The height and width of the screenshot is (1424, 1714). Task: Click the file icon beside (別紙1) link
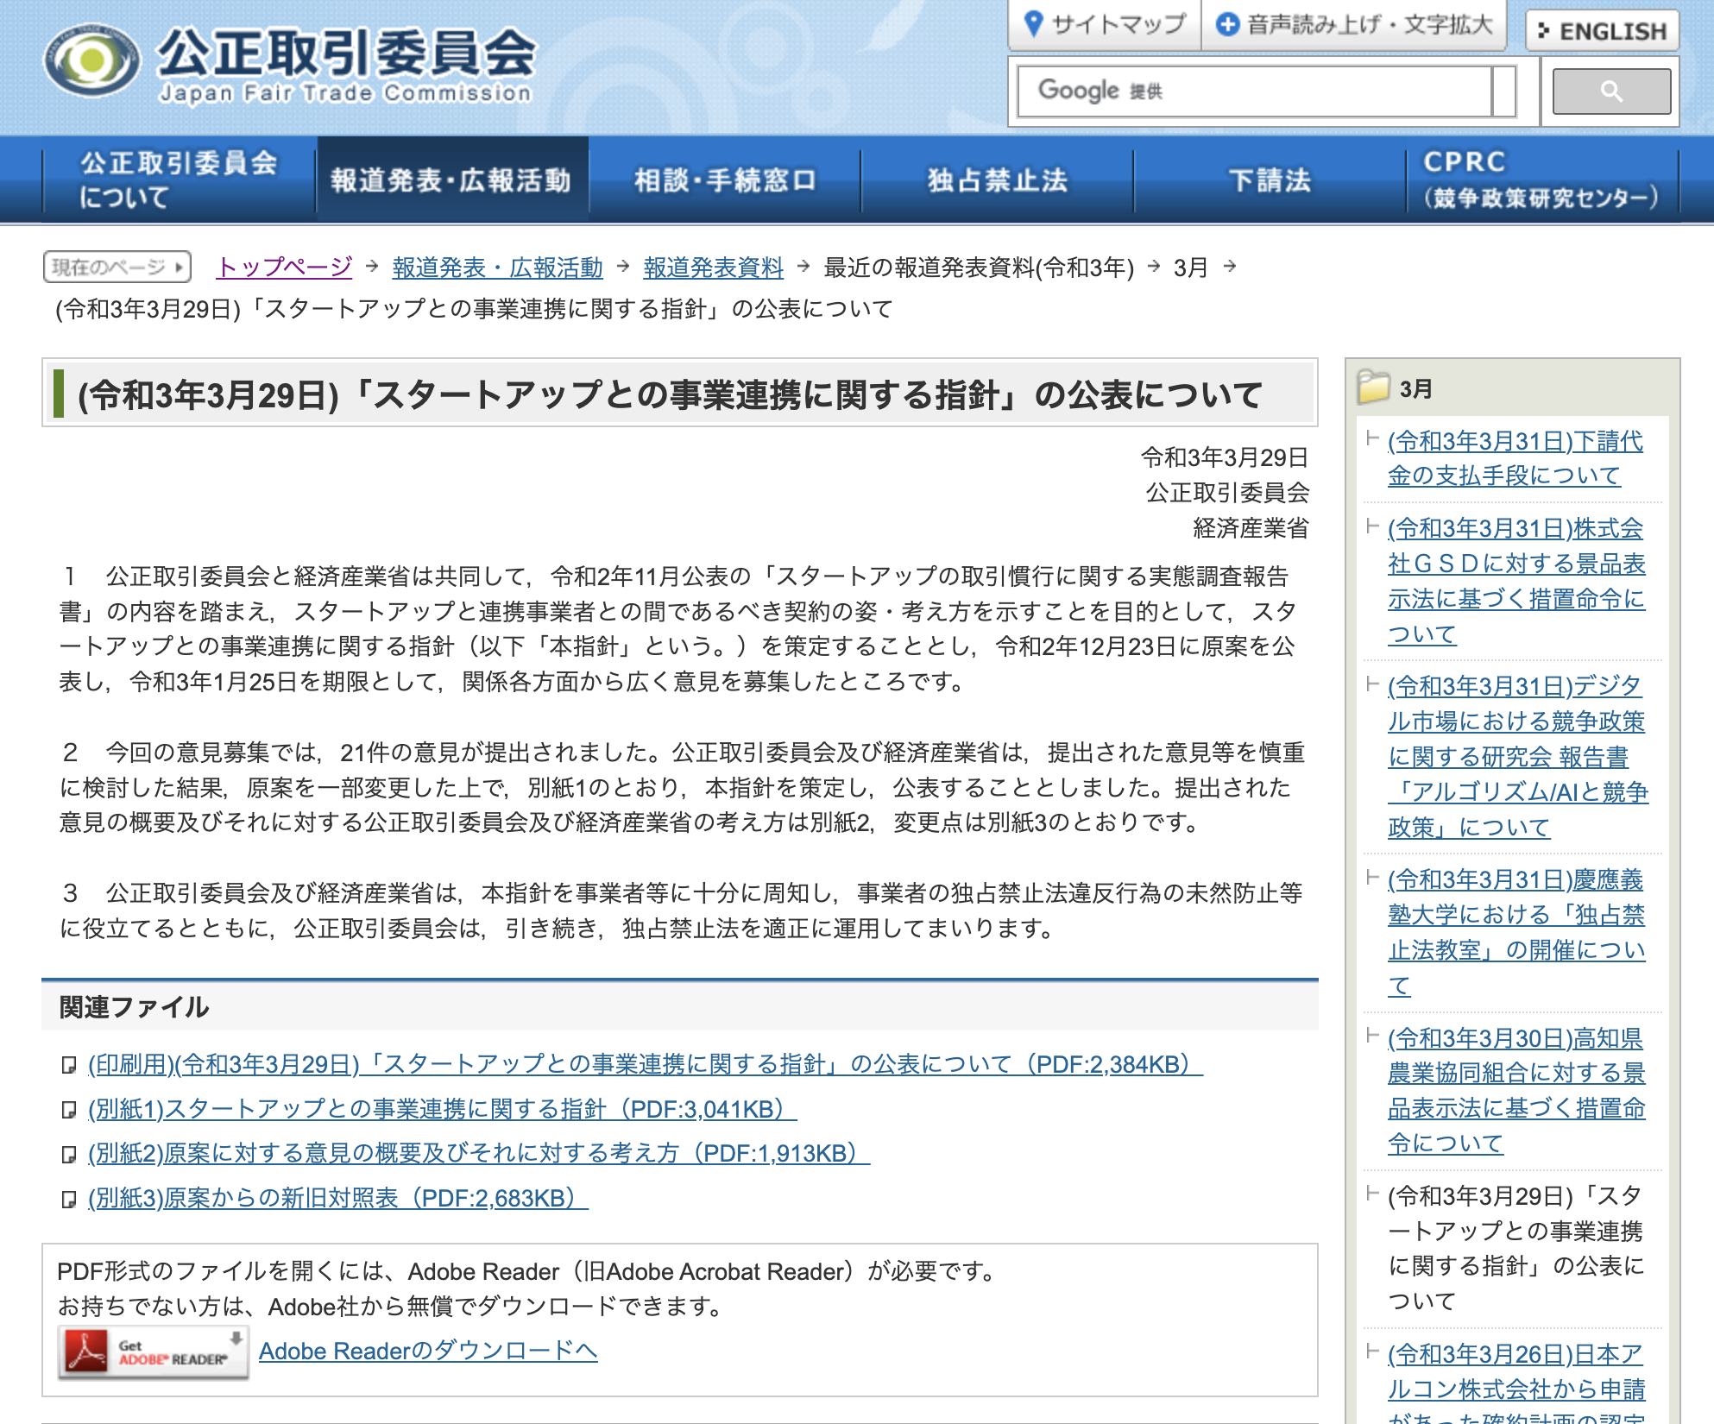click(x=69, y=1110)
